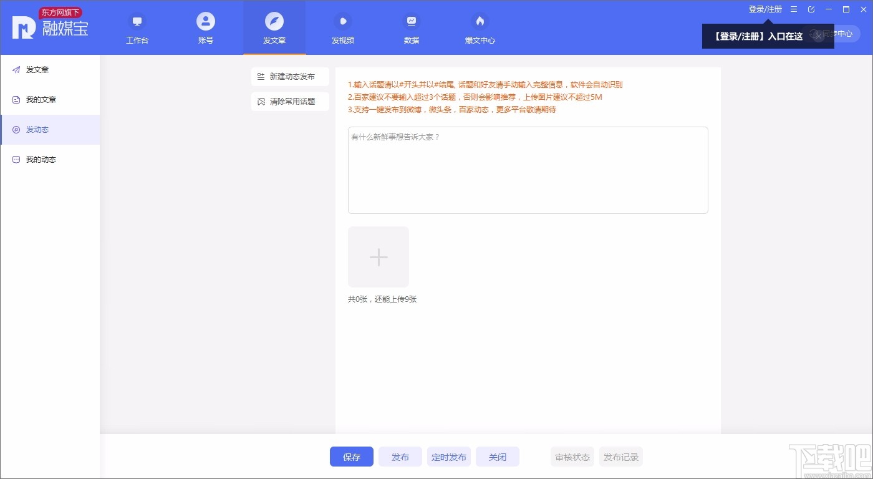Select 新建动态发布 with its plus icon
Viewport: 873px width, 479px height.
click(290, 76)
